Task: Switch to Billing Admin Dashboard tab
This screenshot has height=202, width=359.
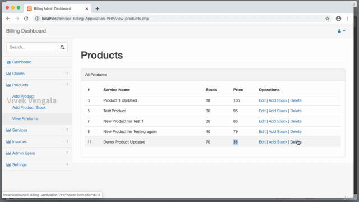Action: (57, 9)
